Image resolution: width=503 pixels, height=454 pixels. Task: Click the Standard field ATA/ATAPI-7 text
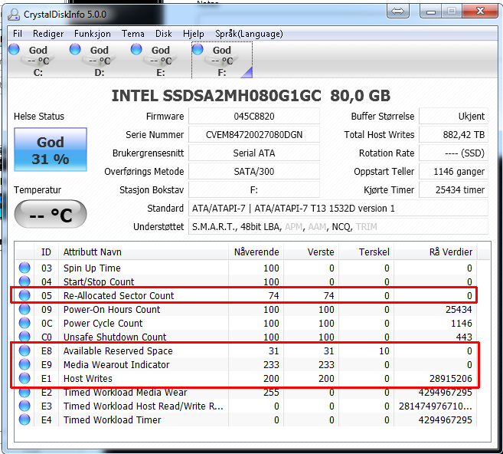[x=338, y=208]
